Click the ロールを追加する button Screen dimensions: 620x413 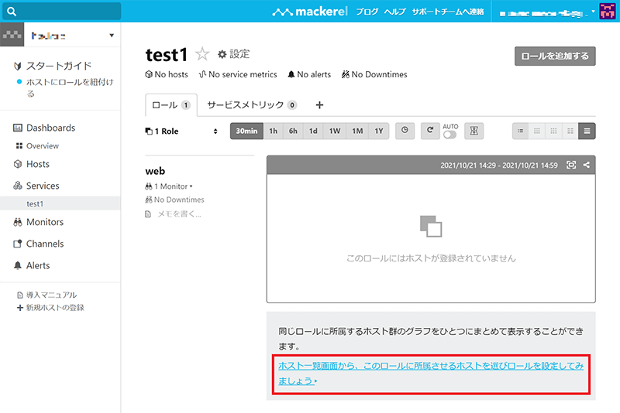556,56
